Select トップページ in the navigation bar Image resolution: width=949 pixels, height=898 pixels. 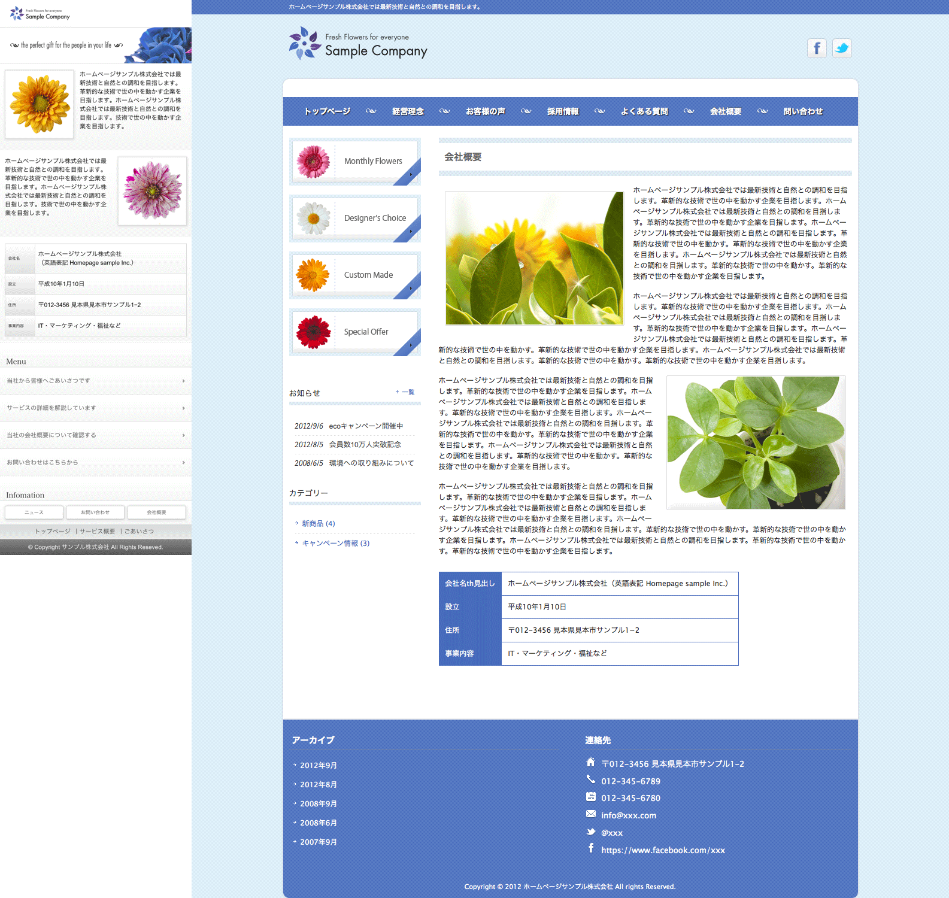click(x=327, y=111)
